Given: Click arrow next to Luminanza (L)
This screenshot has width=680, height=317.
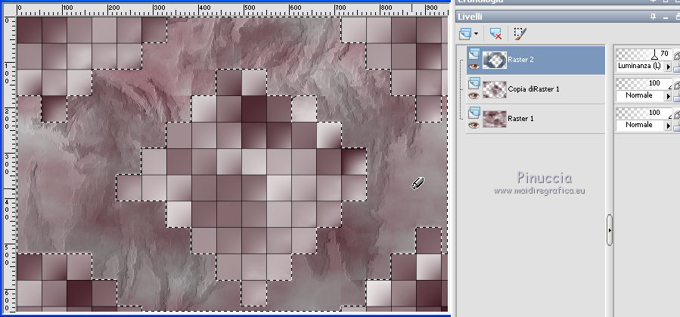Looking at the screenshot, I should (x=669, y=67).
